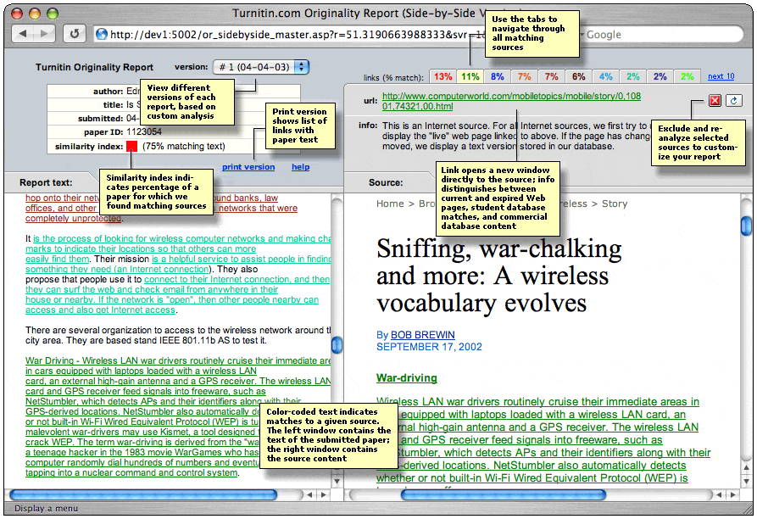Viewport: 757px width, 519px height.
Task: Click the 'help' link
Action: pos(300,167)
